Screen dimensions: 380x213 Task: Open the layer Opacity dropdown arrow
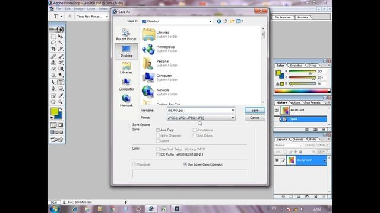tap(328, 145)
